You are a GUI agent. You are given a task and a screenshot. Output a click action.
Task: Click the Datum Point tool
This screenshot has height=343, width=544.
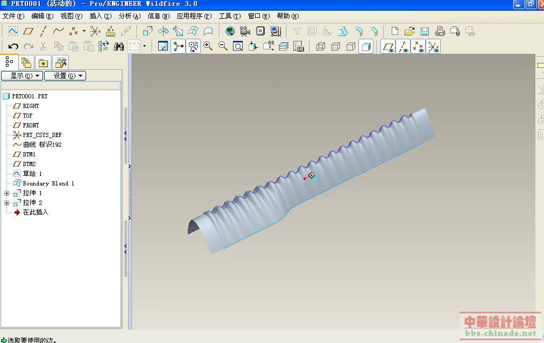point(73,31)
